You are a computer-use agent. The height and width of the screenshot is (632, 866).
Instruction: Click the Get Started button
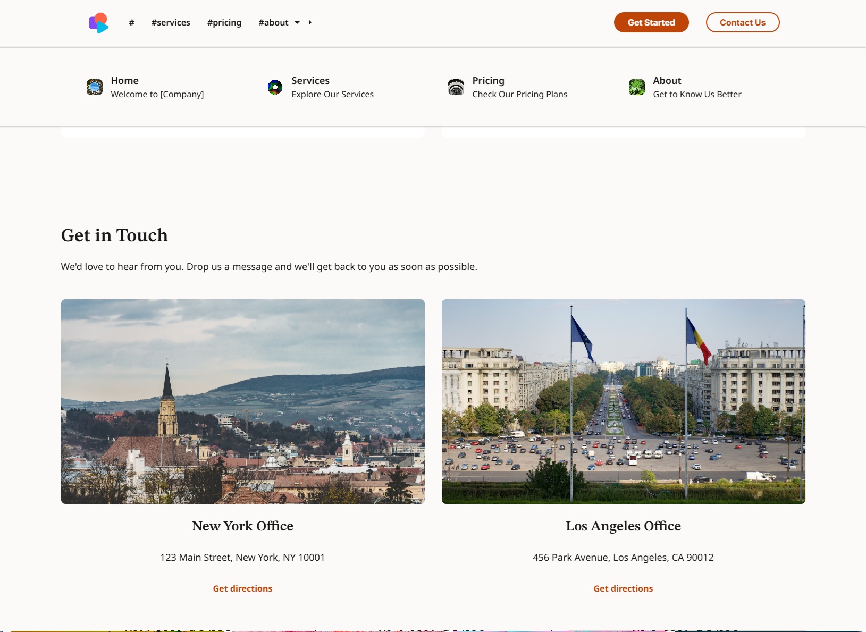click(x=651, y=22)
